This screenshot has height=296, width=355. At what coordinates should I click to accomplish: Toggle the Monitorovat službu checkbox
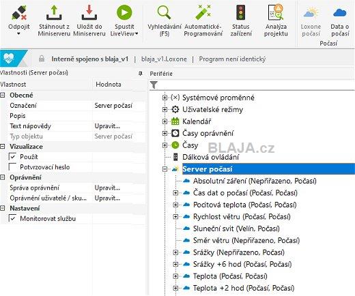pyautogui.click(x=12, y=218)
